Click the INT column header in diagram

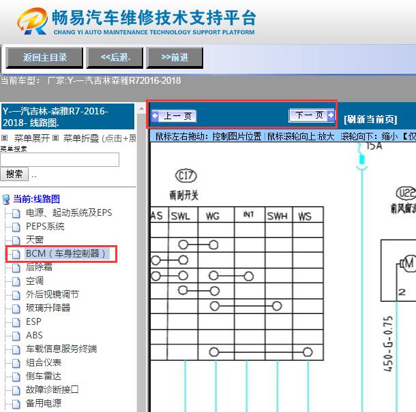tap(248, 215)
